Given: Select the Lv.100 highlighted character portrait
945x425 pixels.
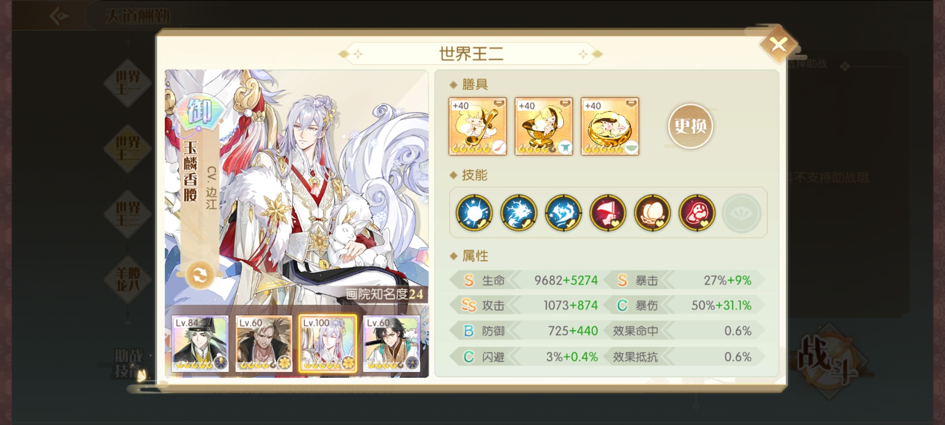Looking at the screenshot, I should click(x=328, y=344).
